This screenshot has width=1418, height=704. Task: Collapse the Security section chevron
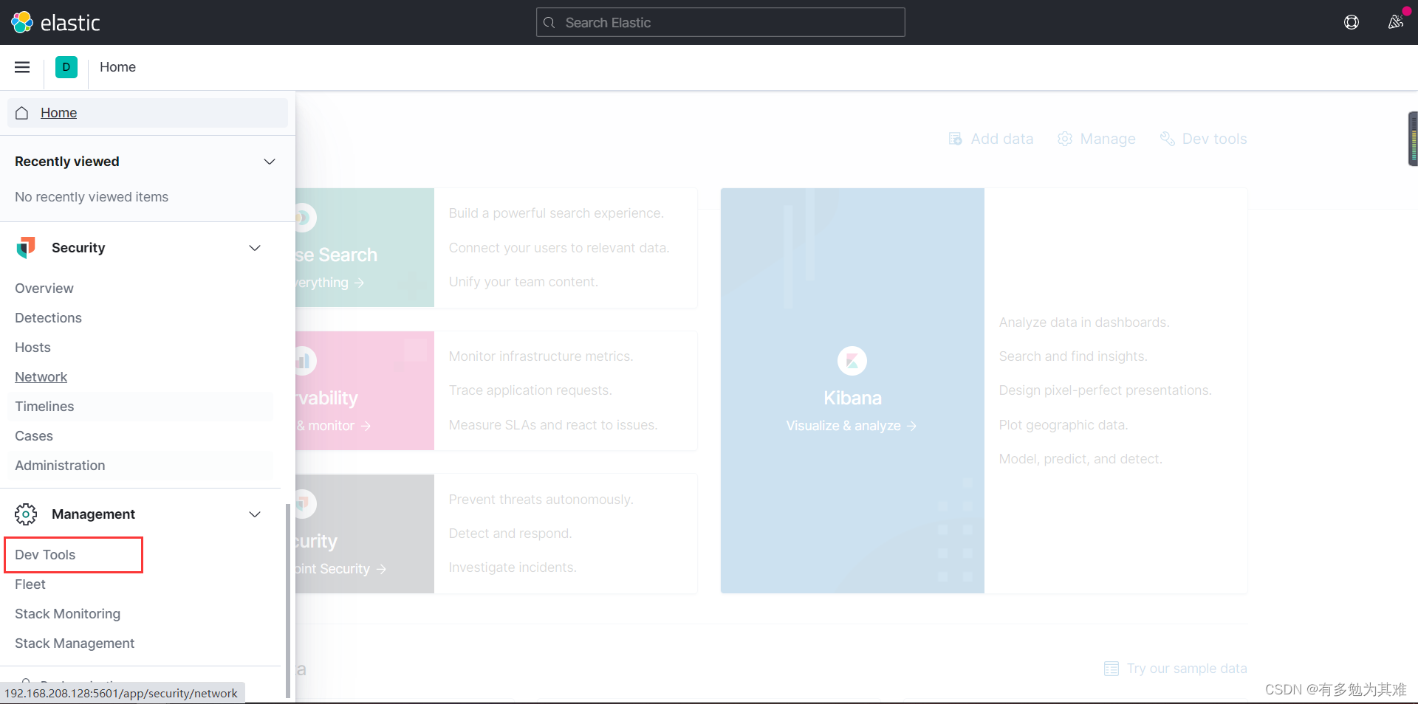255,248
